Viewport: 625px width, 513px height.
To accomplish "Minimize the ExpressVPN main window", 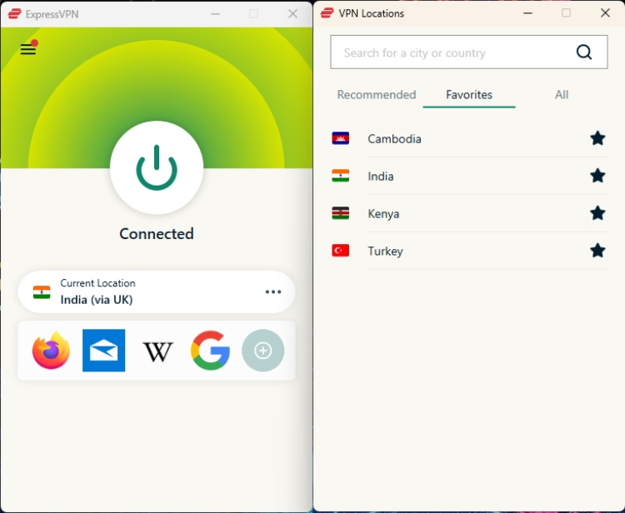I will (x=215, y=14).
